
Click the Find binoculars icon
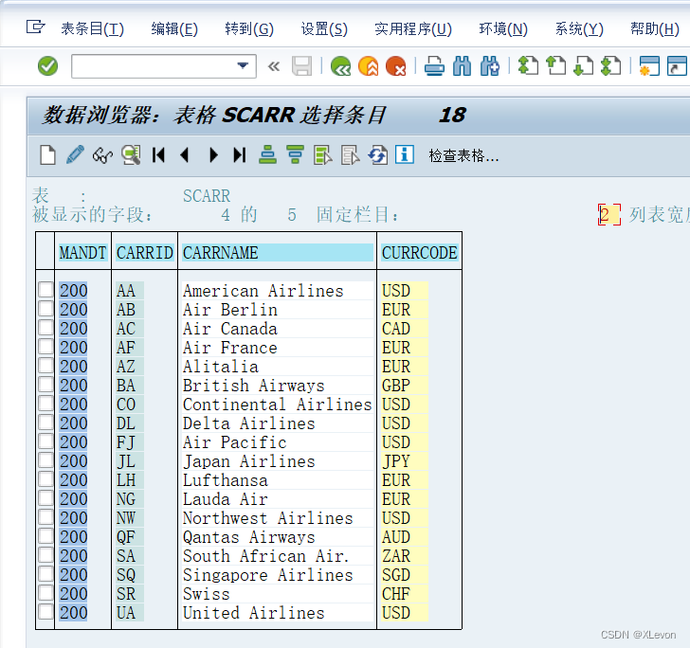point(463,66)
